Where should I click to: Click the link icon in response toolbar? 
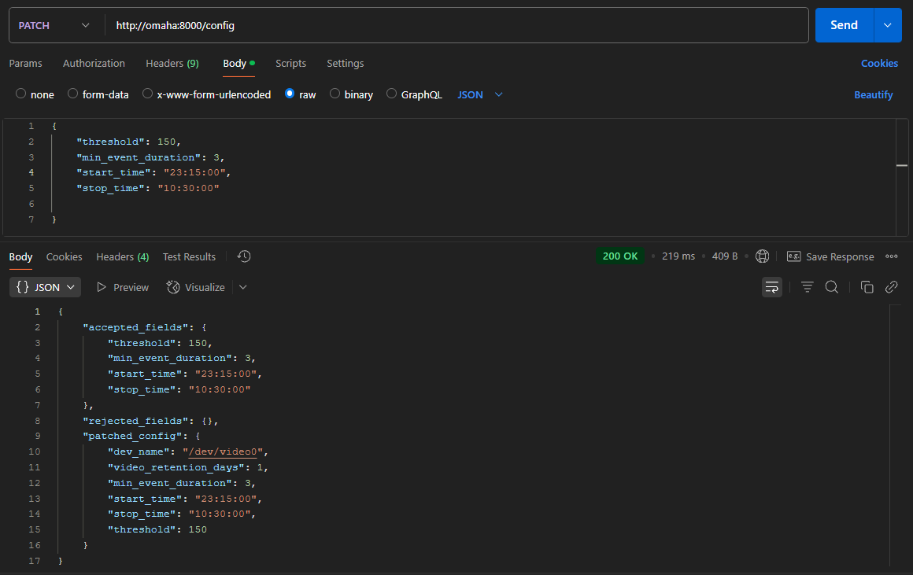[x=892, y=287]
